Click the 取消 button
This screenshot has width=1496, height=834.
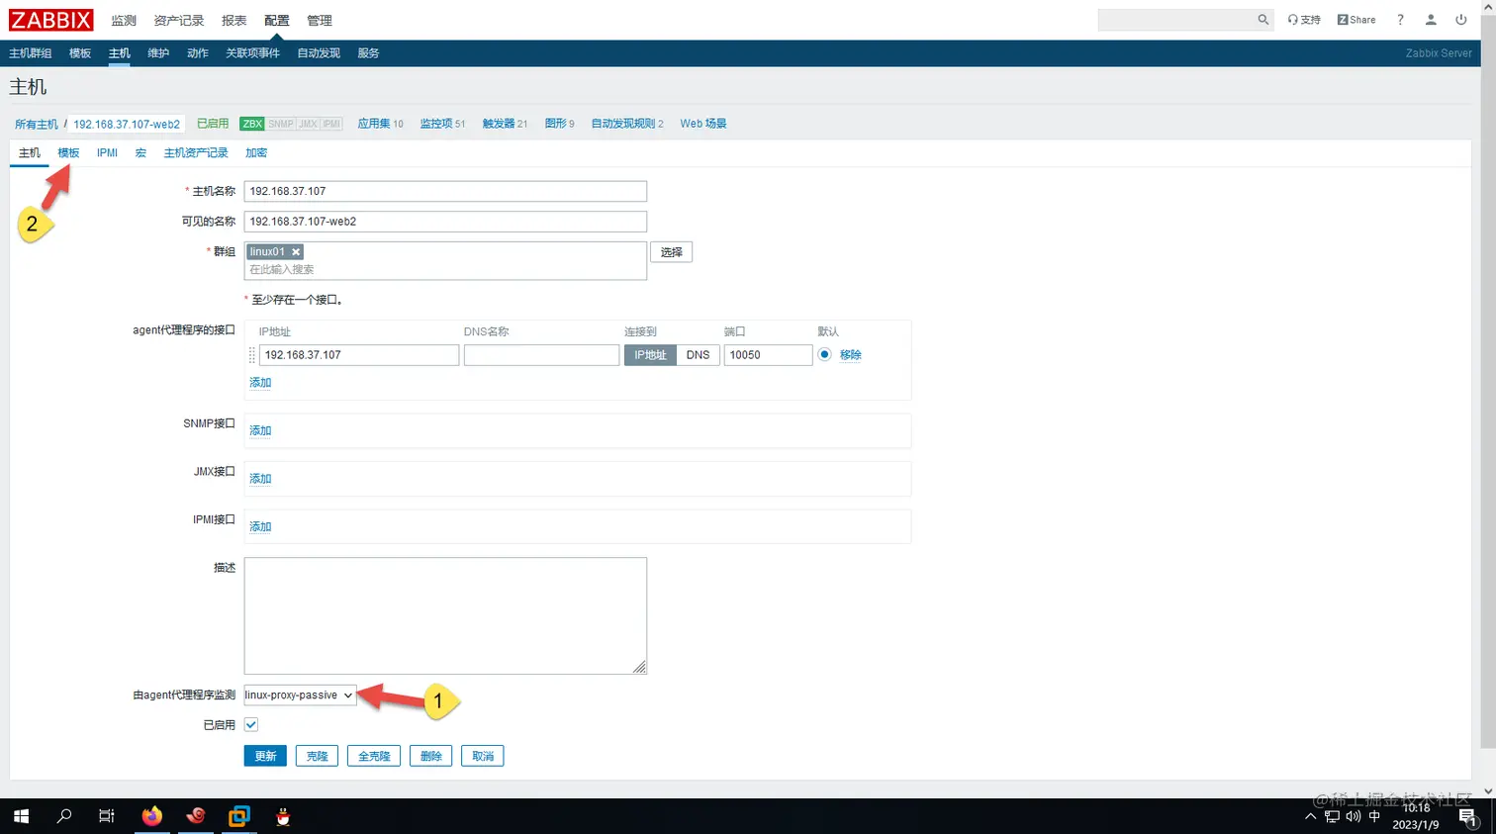click(x=483, y=756)
